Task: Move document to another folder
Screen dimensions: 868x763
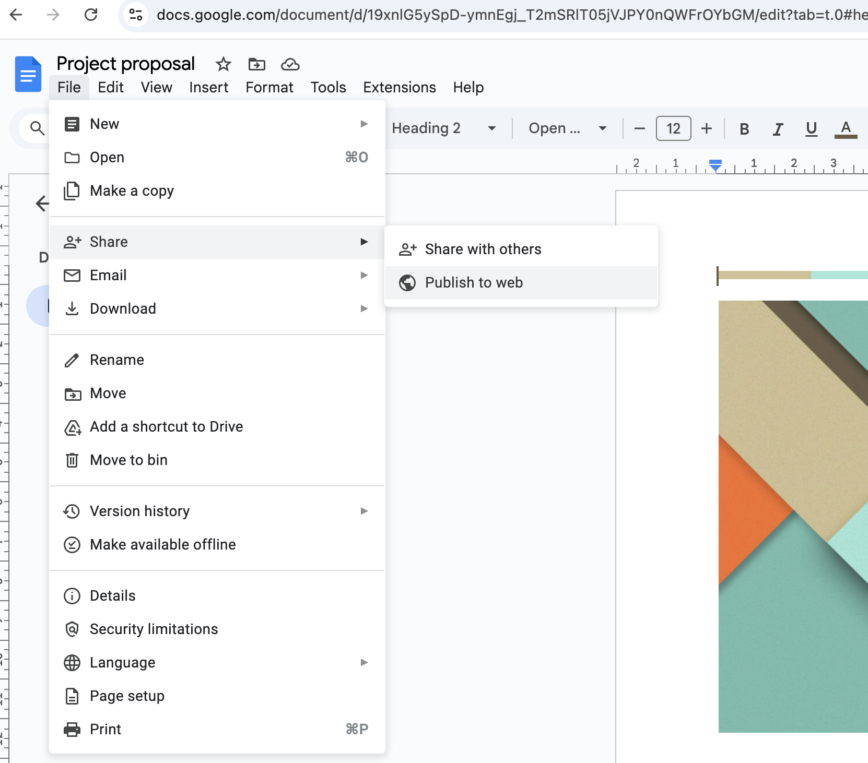Action: (x=256, y=64)
